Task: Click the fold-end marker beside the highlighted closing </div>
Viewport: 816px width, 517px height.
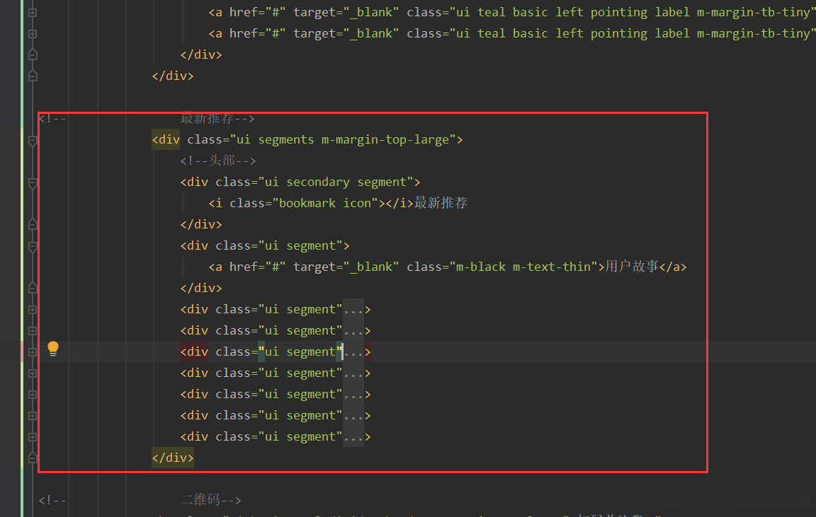Action: click(x=33, y=458)
